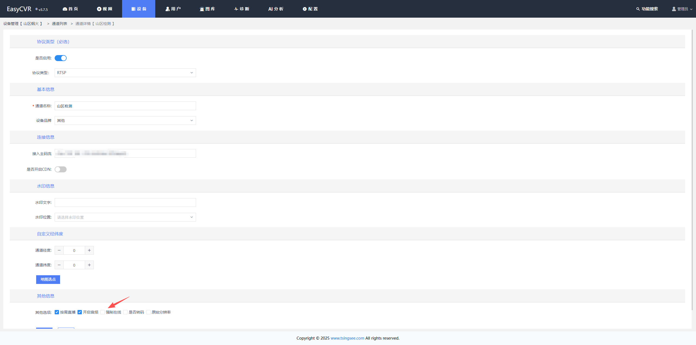
Task: Click the 水印文字 text field
Action: click(125, 202)
